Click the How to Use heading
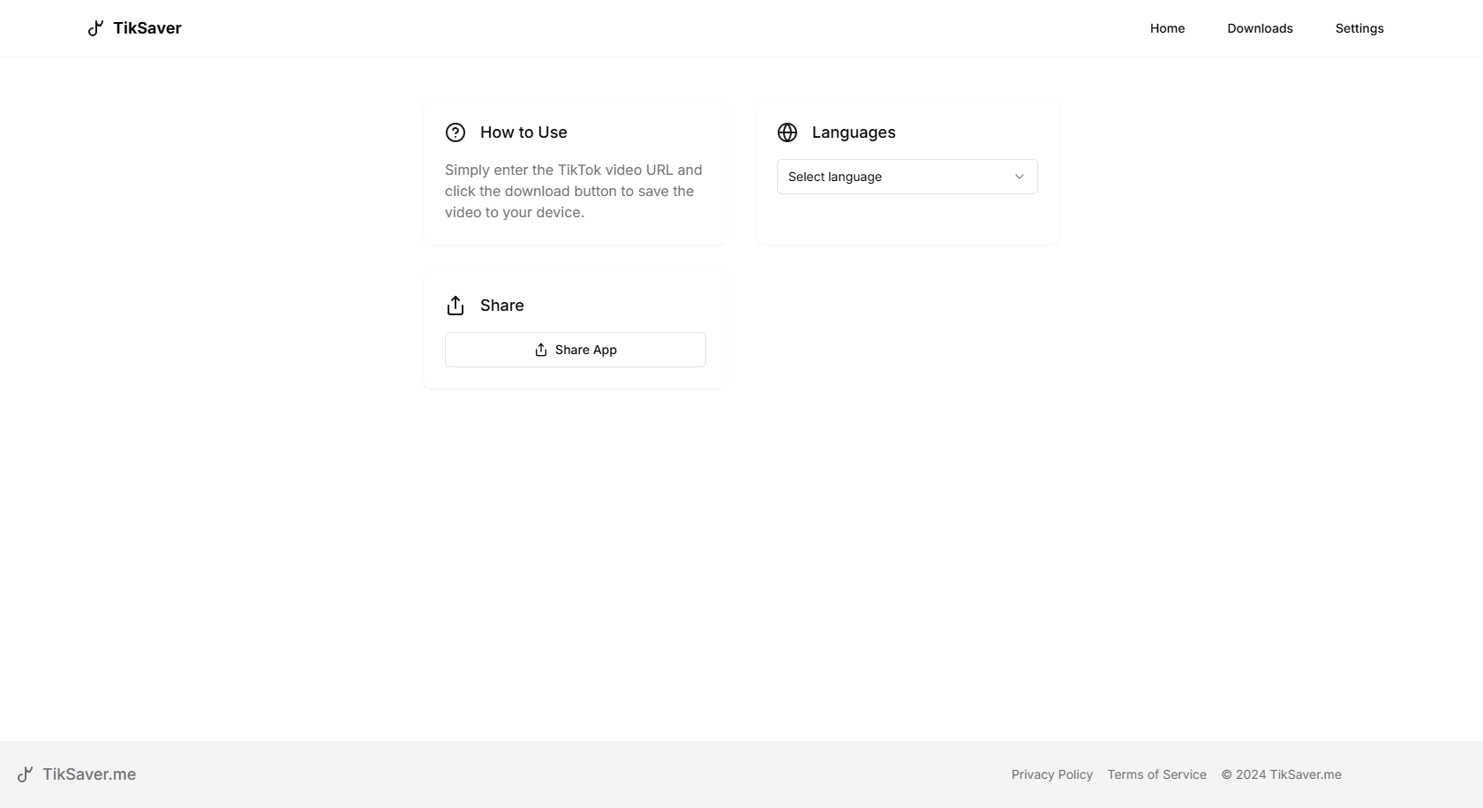This screenshot has height=808, width=1483. 523,132
